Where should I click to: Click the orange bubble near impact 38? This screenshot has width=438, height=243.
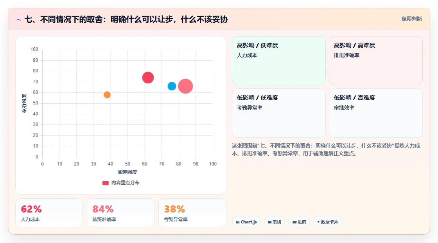(107, 95)
